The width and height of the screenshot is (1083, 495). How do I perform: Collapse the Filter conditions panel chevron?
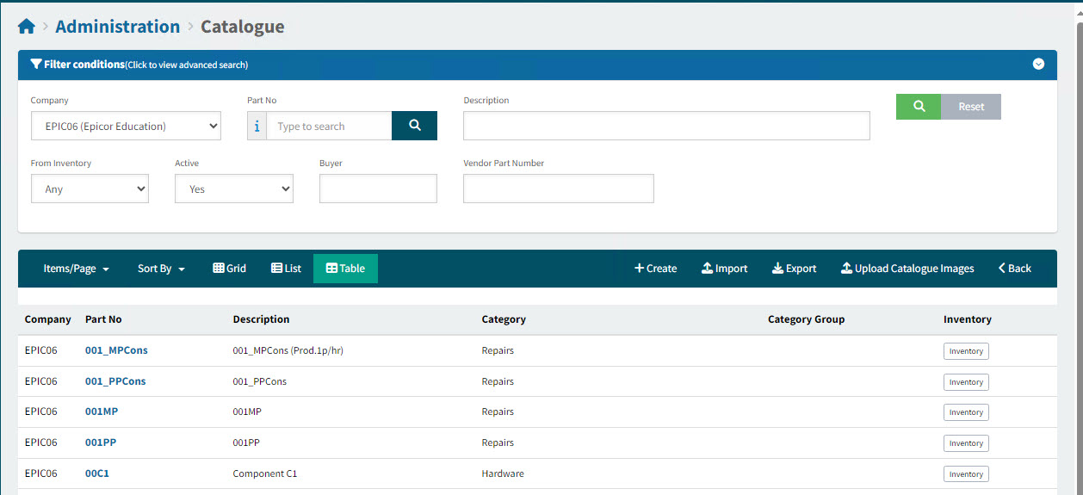pyautogui.click(x=1038, y=65)
